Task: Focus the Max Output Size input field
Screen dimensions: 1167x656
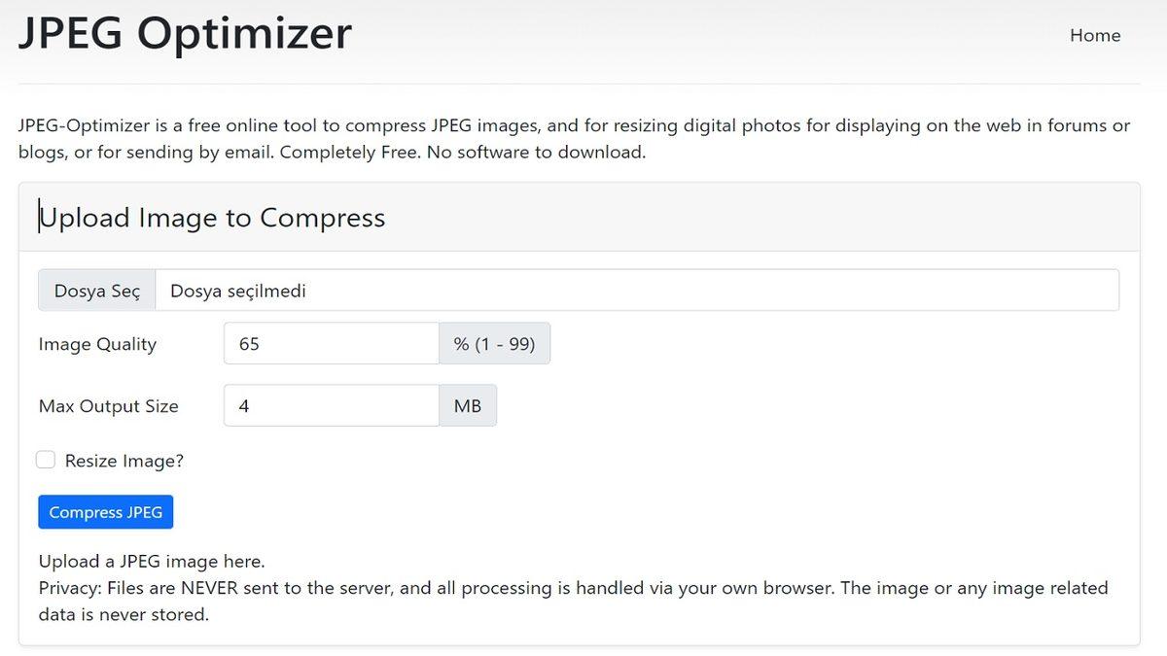Action: (331, 406)
